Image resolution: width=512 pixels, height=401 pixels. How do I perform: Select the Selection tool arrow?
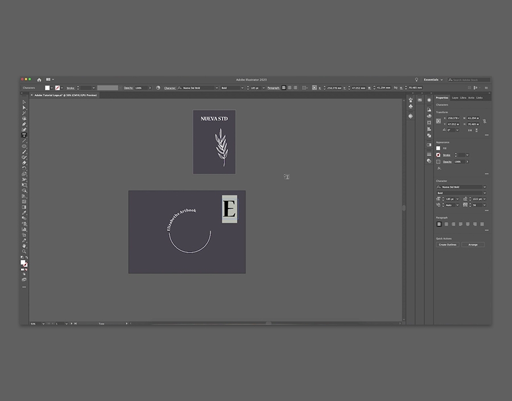24,102
